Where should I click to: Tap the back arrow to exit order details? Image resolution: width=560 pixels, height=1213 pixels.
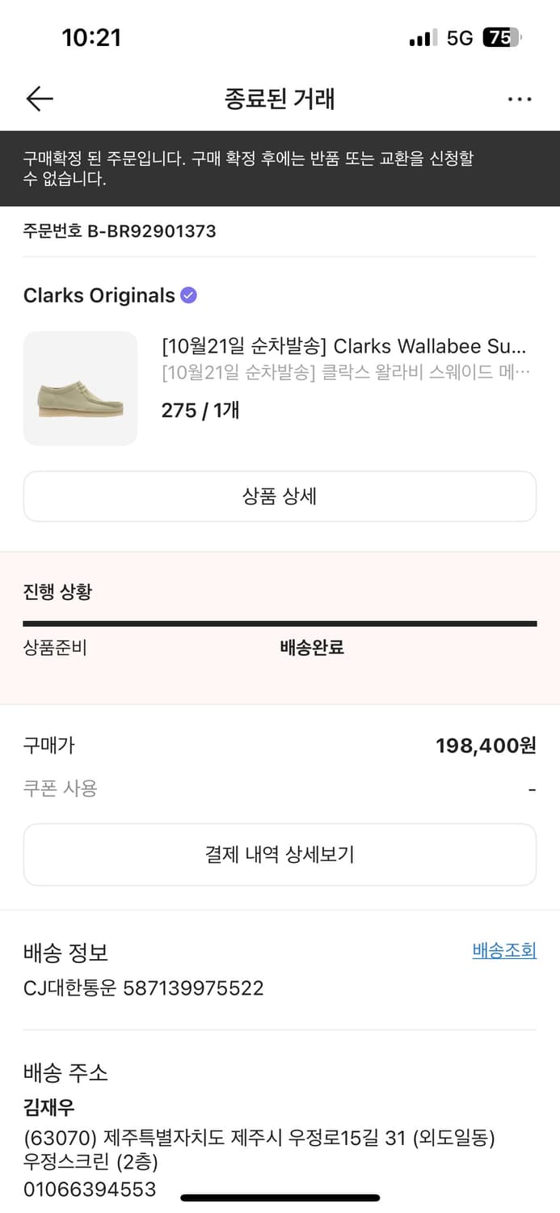38,98
